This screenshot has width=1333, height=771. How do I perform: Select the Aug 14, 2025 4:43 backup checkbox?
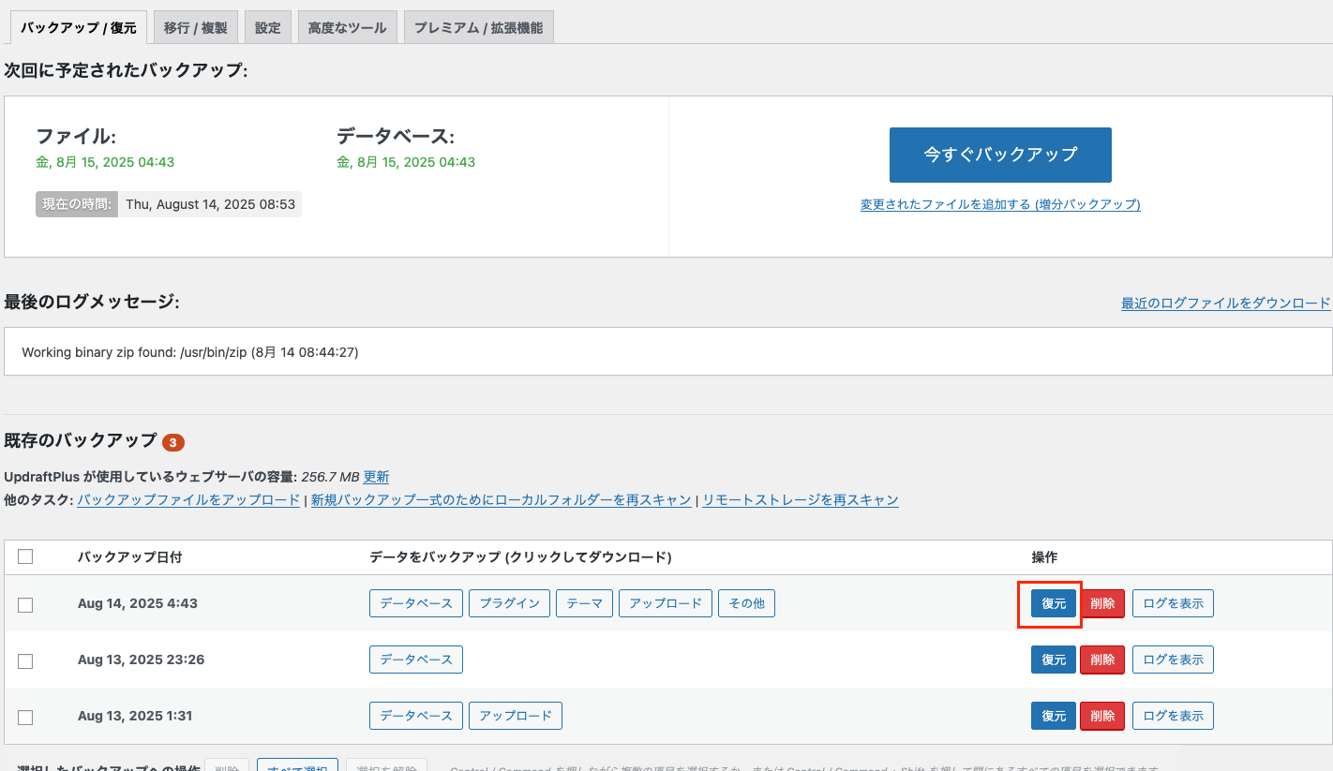(x=26, y=603)
